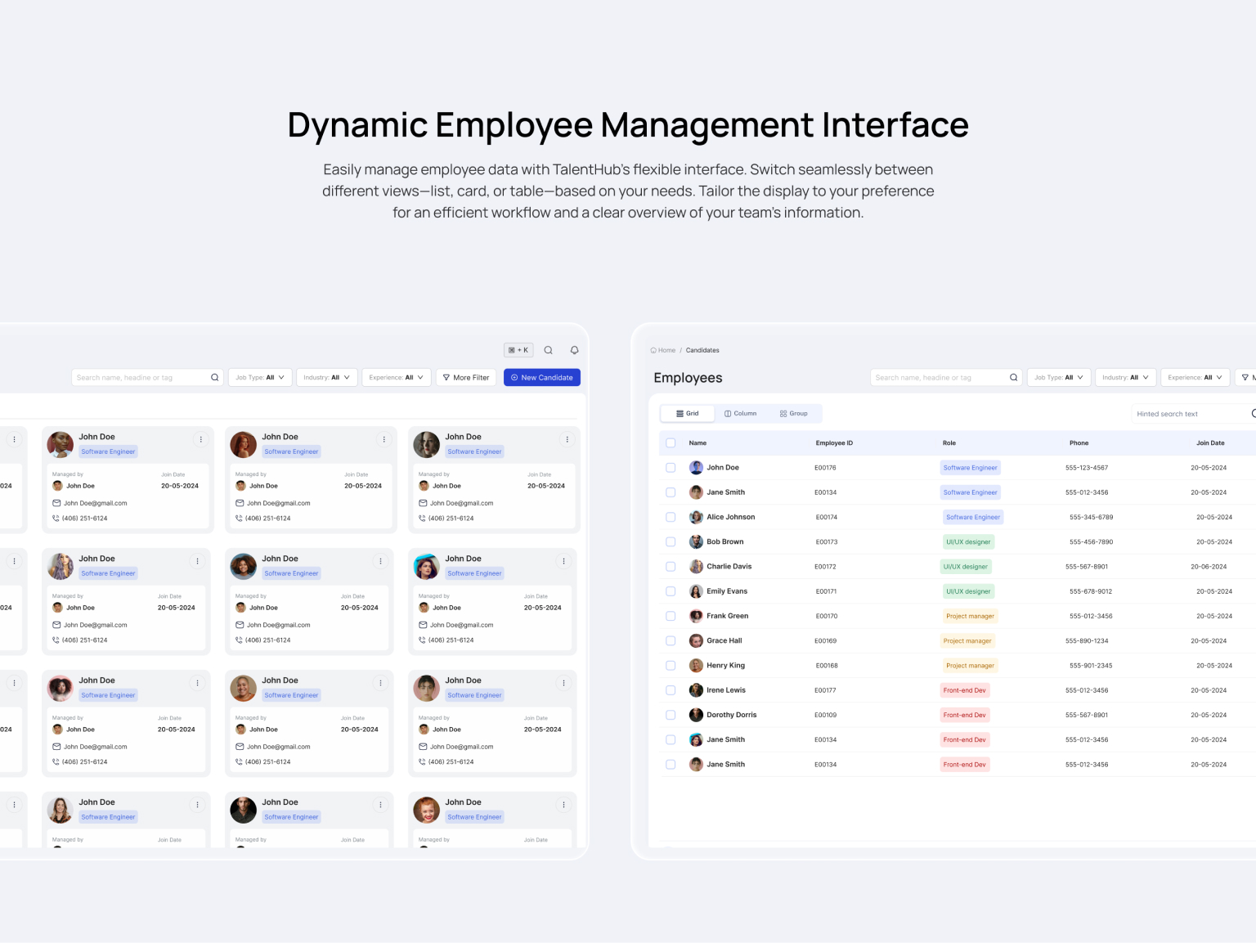This screenshot has height=943, width=1256.
Task: Open the Industry filter dropdown
Action: pos(326,377)
